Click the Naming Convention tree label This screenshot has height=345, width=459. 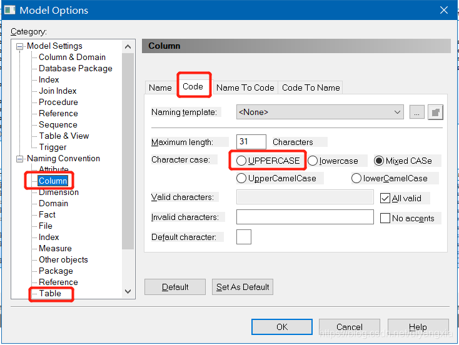click(63, 158)
